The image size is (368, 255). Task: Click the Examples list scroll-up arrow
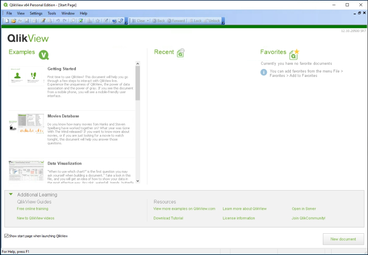click(138, 64)
